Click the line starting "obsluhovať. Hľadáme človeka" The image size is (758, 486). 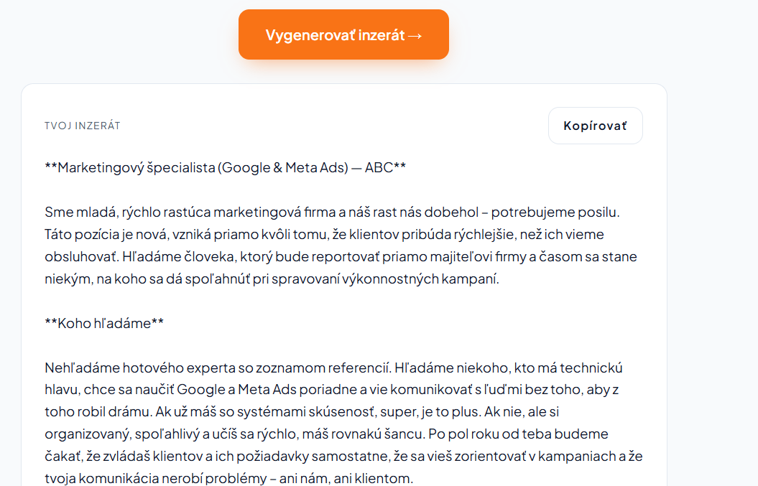click(341, 256)
